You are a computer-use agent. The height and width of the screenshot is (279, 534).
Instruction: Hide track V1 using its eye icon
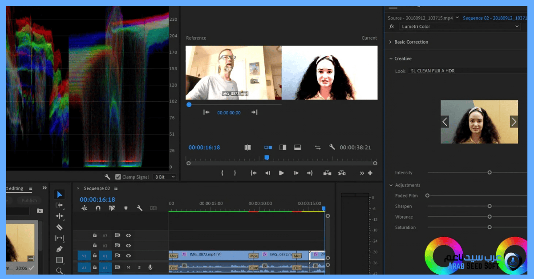[128, 255]
